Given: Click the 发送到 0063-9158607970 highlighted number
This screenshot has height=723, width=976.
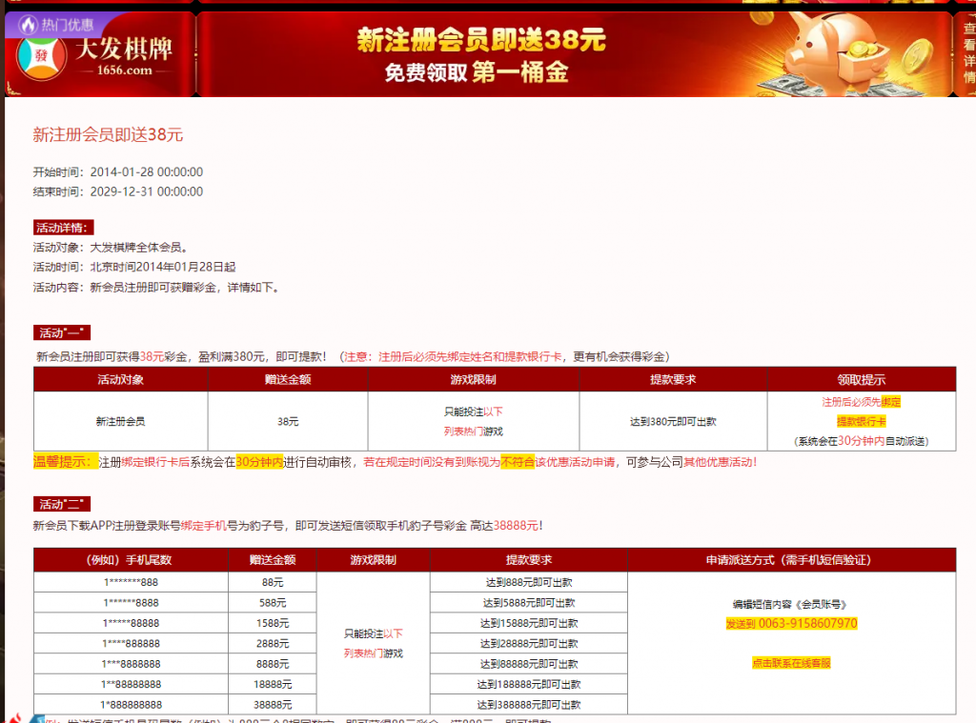Looking at the screenshot, I should click(791, 623).
